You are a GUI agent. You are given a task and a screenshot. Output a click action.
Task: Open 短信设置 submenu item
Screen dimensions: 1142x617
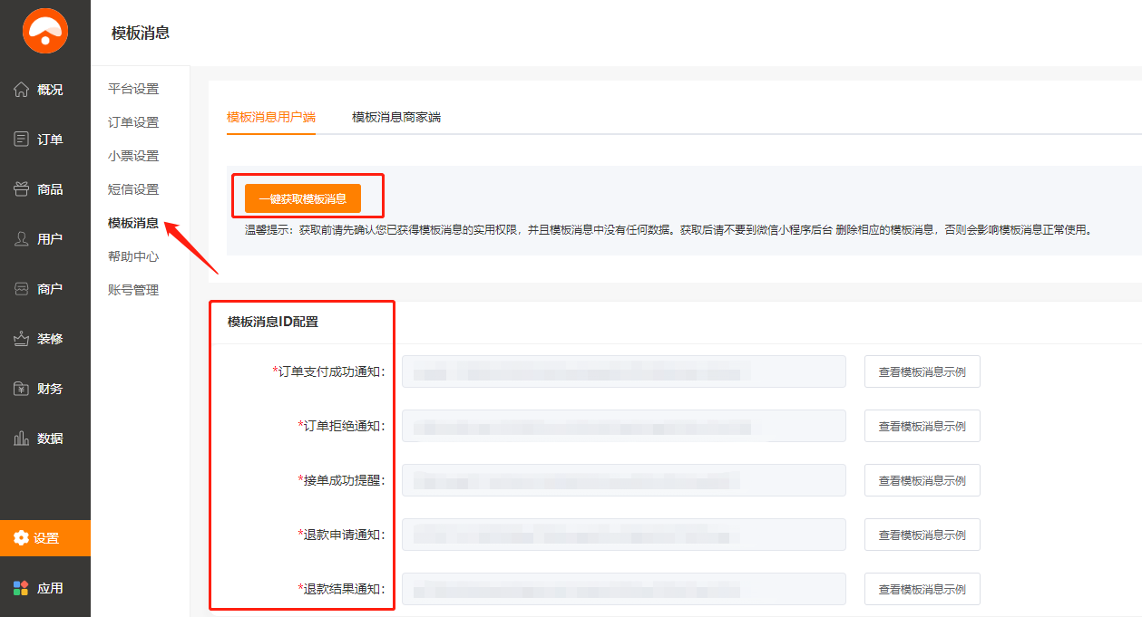[x=133, y=189]
